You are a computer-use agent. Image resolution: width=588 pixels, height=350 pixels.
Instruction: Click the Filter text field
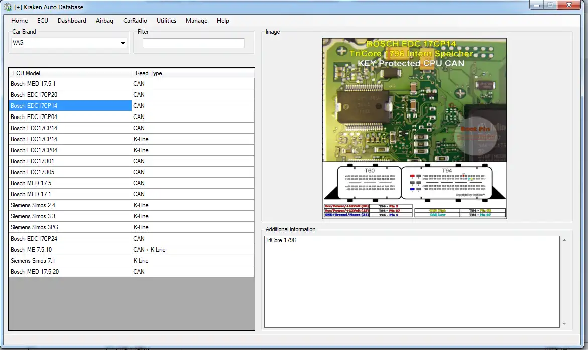(193, 43)
